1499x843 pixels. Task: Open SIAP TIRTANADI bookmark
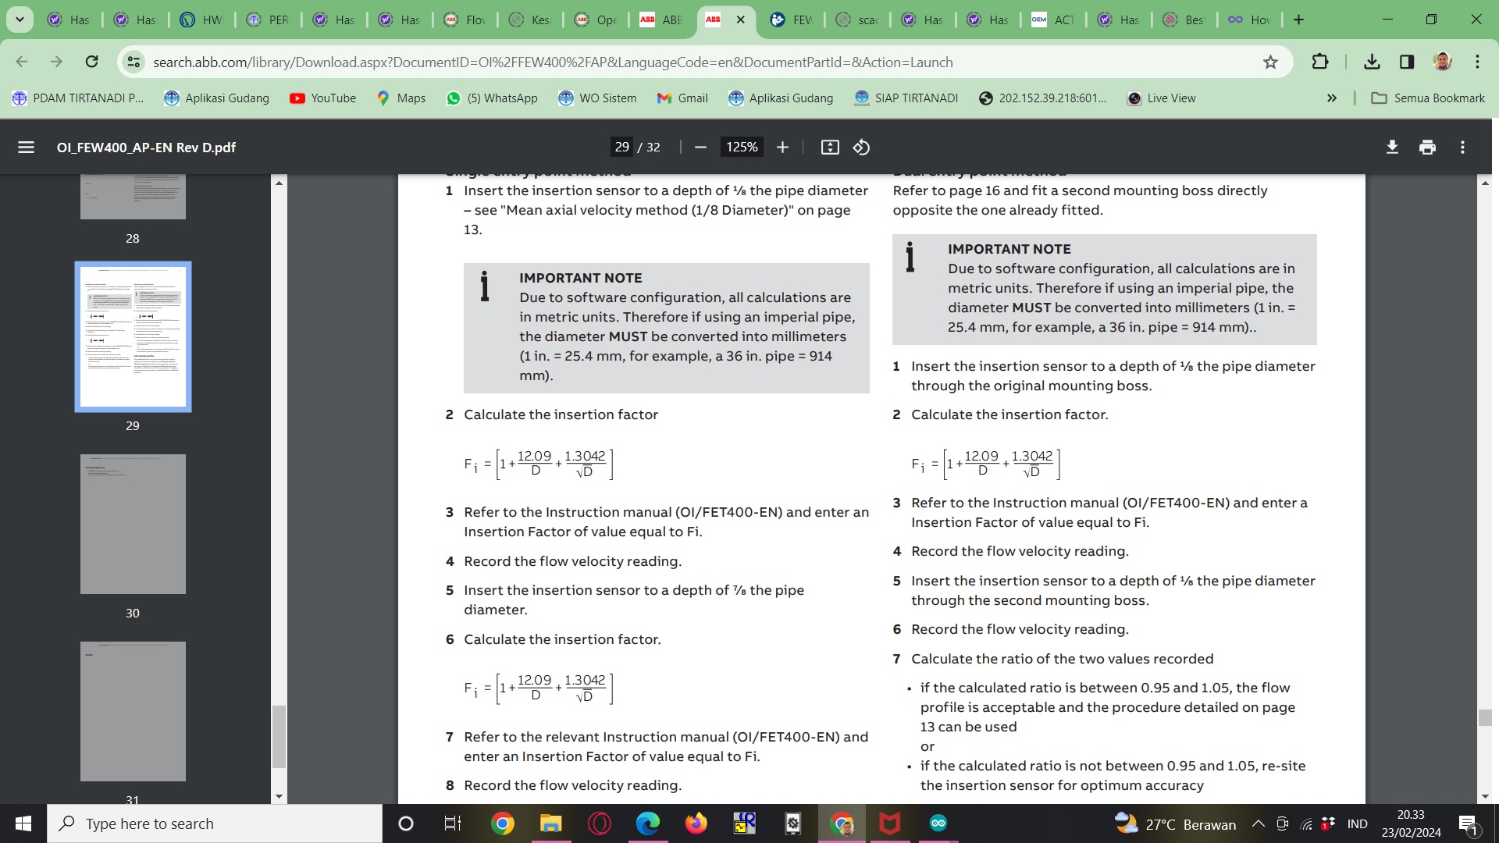point(906,98)
